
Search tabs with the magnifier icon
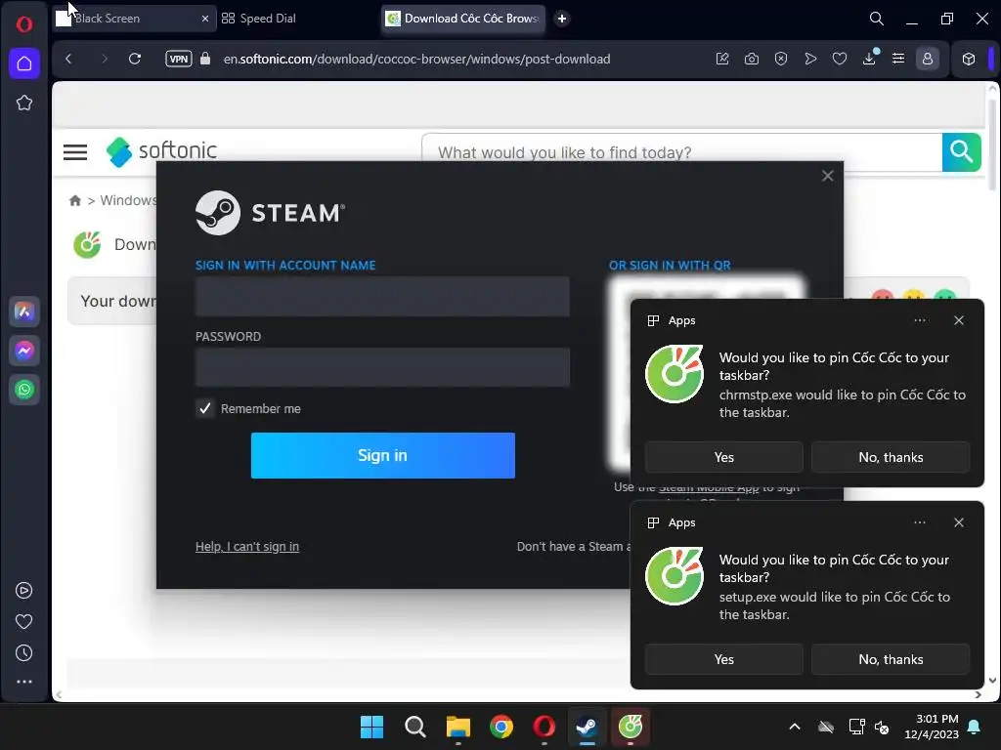[x=877, y=19]
